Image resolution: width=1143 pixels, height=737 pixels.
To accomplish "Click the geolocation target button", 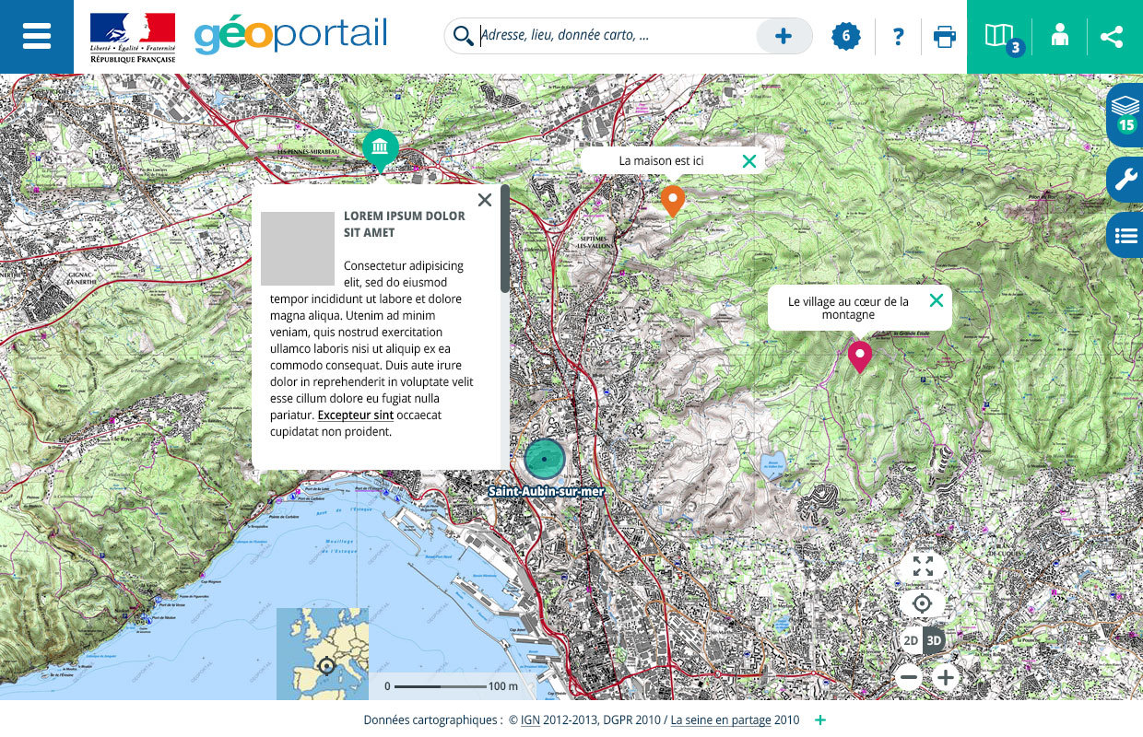I will 922,604.
